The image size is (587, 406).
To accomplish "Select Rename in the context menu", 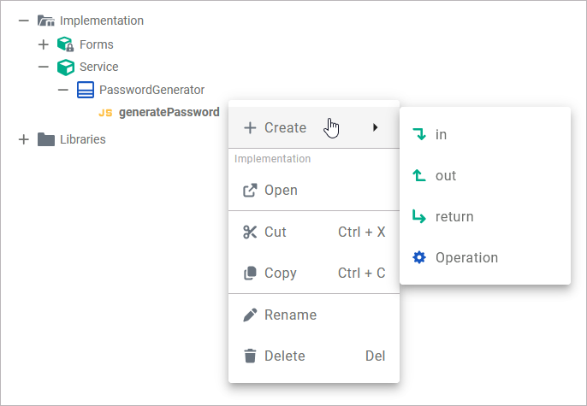I will click(290, 315).
